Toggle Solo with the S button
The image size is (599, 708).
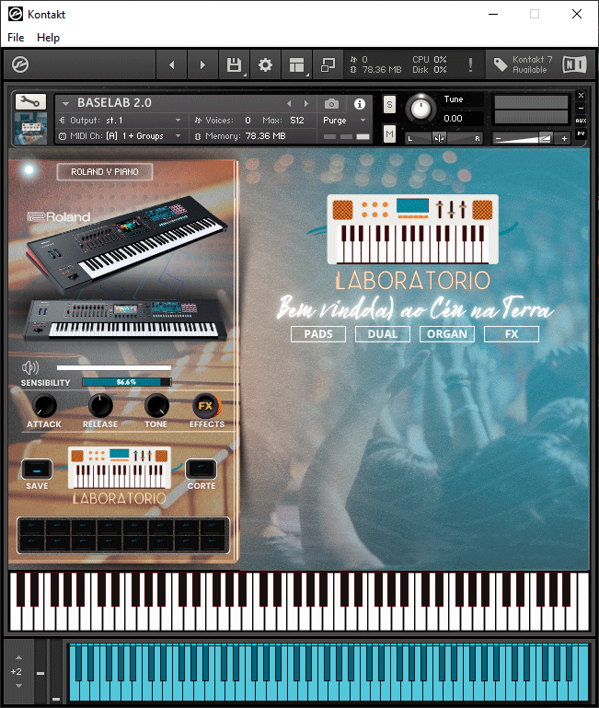389,105
